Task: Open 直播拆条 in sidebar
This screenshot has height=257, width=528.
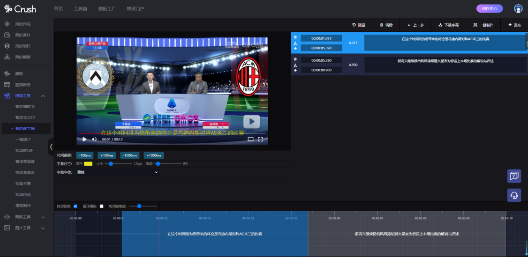Action: pyautogui.click(x=23, y=85)
